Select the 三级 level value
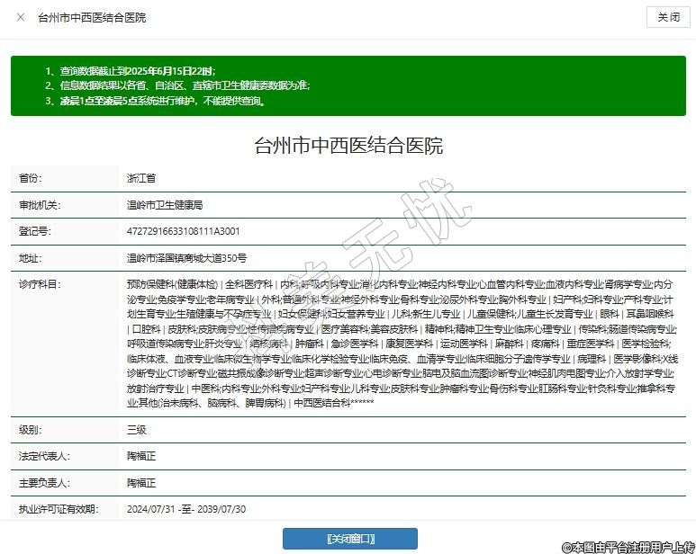The width and height of the screenshot is (696, 554). (x=137, y=430)
